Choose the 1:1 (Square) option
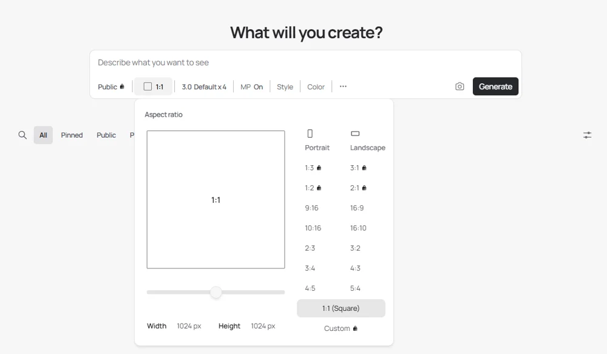The height and width of the screenshot is (354, 607). [341, 308]
